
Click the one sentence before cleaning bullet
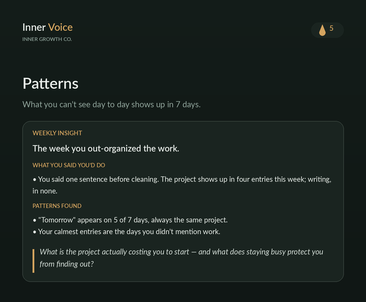pyautogui.click(x=182, y=185)
